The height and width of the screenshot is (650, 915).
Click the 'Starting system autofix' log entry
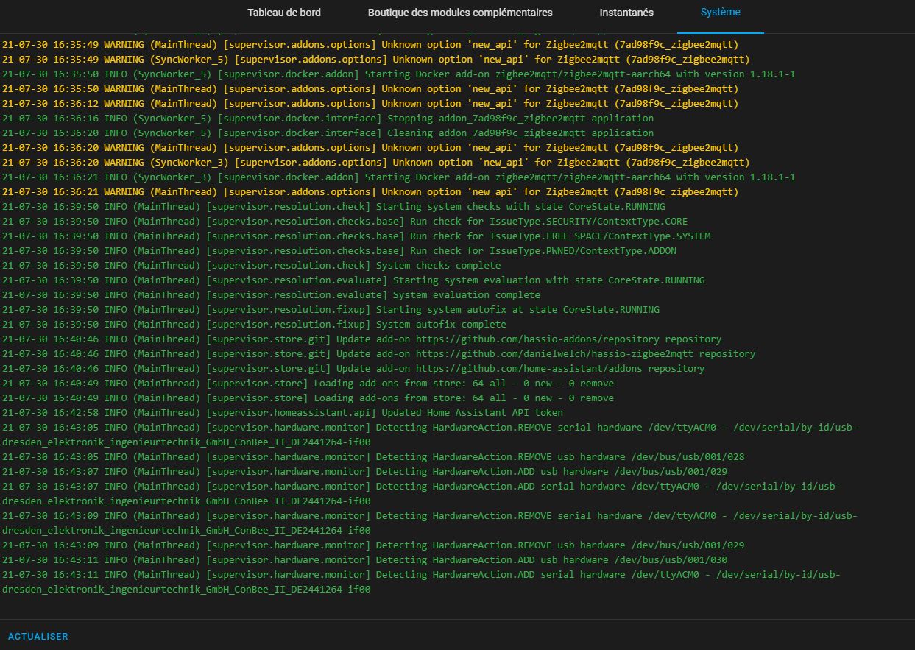(517, 310)
